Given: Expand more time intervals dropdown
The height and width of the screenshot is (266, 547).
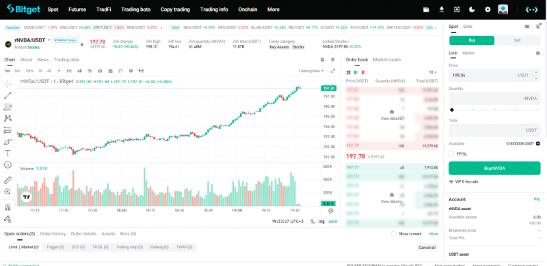Looking at the screenshot, I should pyautogui.click(x=59, y=71).
